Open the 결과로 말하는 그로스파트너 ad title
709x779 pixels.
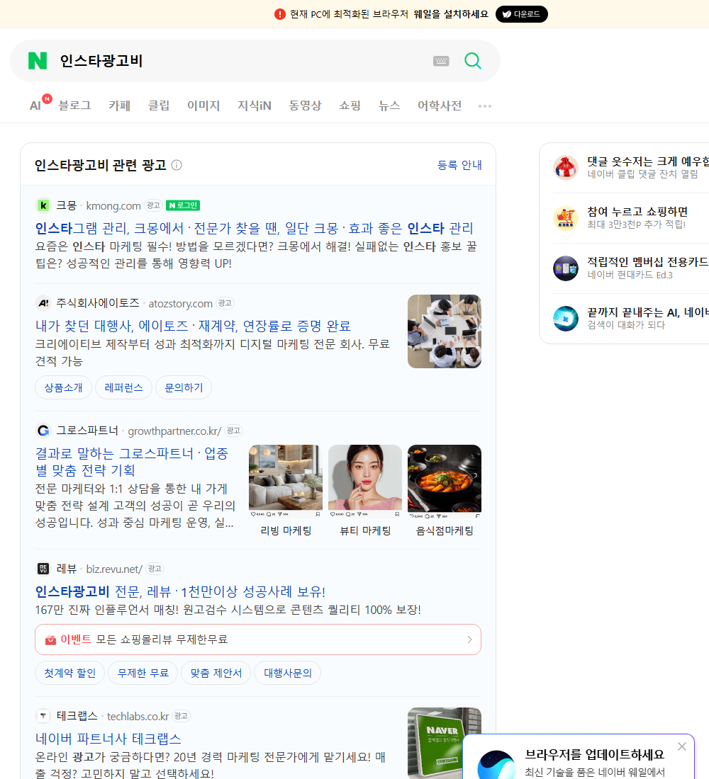(x=132, y=462)
